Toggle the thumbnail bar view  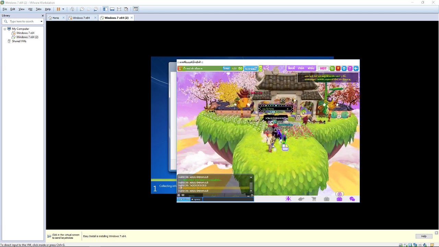point(112,9)
